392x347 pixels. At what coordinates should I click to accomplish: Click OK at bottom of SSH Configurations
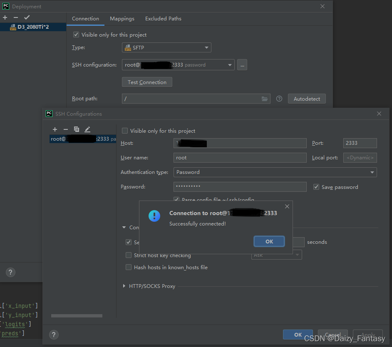point(298,335)
